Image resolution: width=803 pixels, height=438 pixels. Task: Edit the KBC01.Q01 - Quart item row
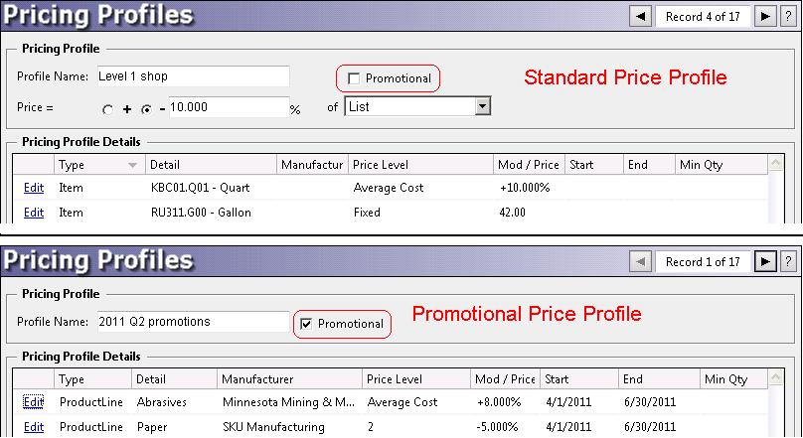point(34,188)
